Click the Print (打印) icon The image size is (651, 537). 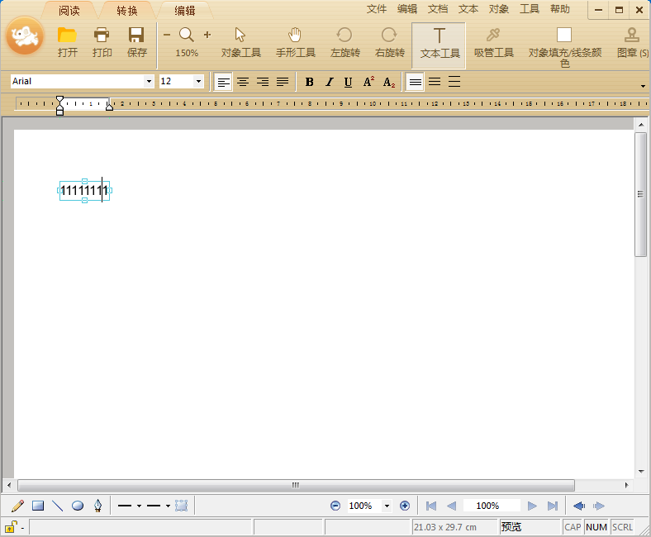(102, 36)
